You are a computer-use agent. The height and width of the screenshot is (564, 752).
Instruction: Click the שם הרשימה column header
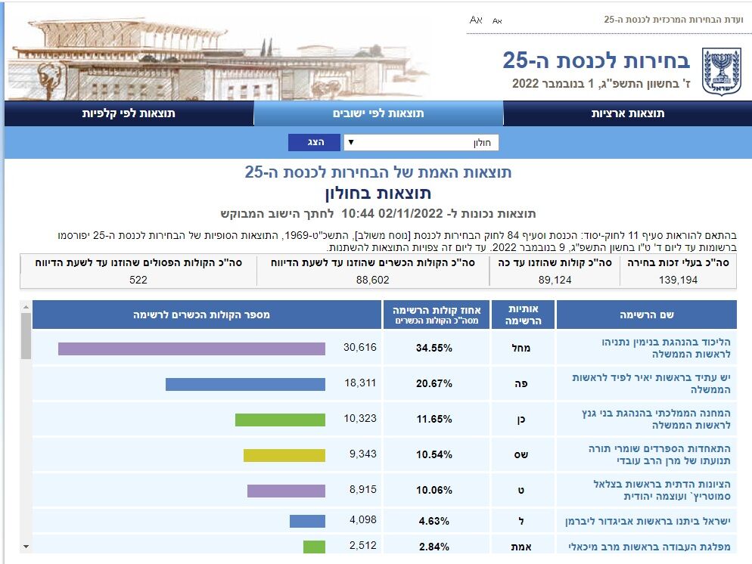[646, 315]
